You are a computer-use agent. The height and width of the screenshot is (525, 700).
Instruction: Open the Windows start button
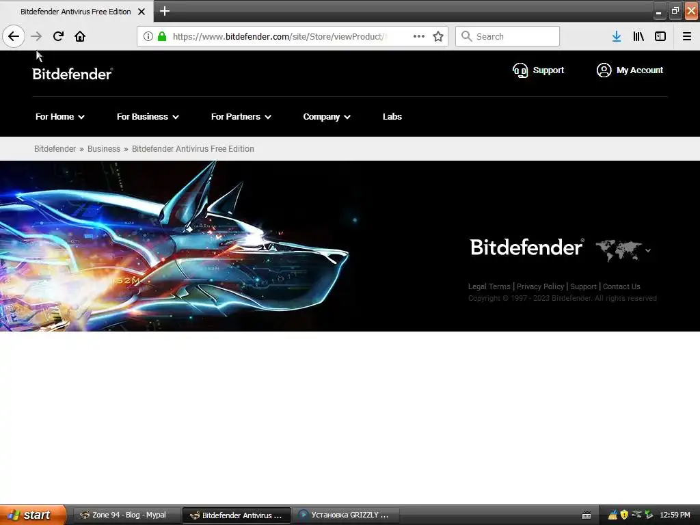pos(33,515)
